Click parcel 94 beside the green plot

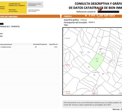(x=89, y=67)
